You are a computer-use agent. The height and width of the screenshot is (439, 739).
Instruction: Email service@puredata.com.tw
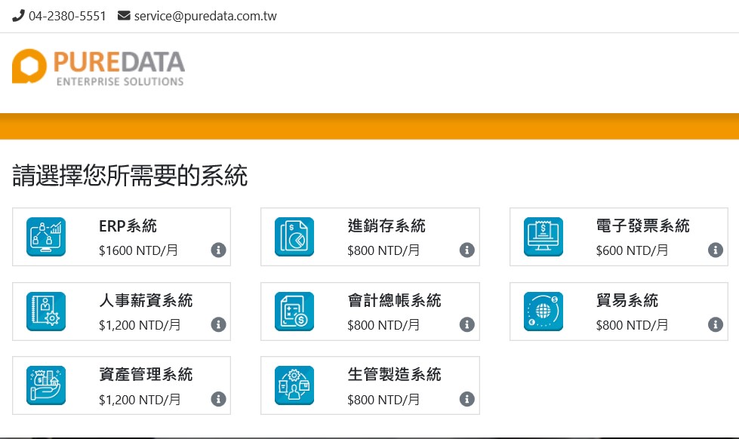coord(205,16)
